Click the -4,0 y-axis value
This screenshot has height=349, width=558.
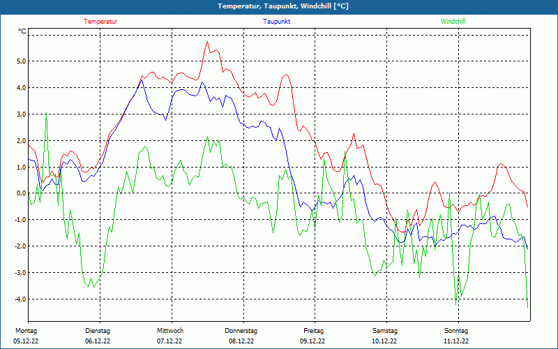click(x=20, y=299)
